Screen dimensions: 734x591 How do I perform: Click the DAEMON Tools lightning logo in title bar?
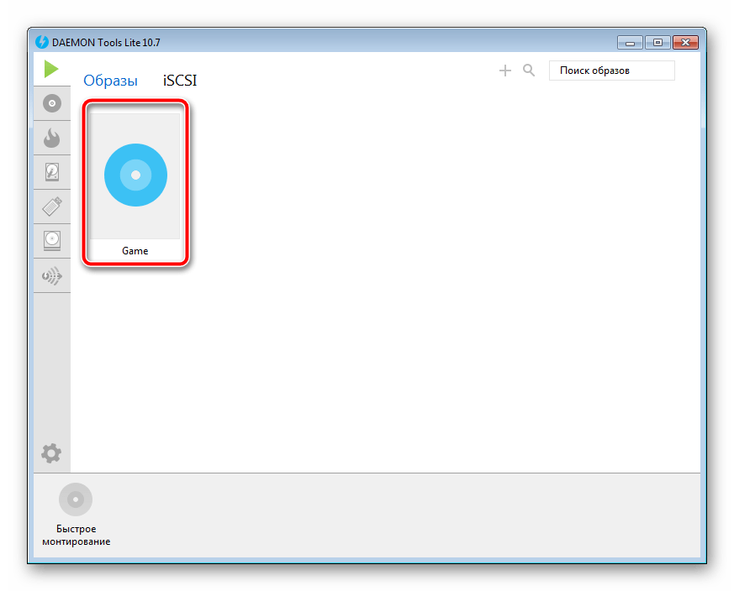pyautogui.click(x=42, y=42)
